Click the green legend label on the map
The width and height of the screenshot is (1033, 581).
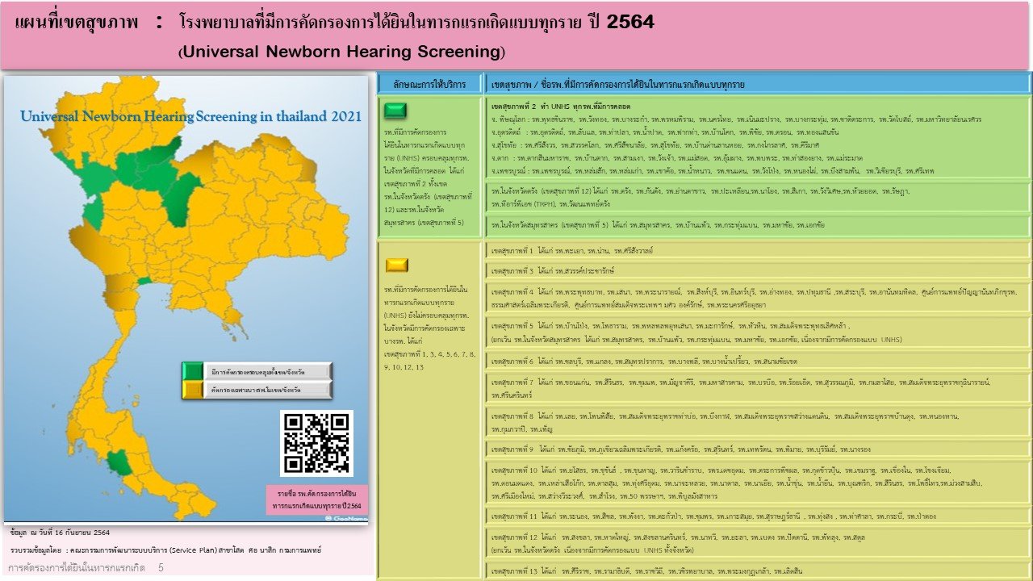pyautogui.click(x=267, y=371)
